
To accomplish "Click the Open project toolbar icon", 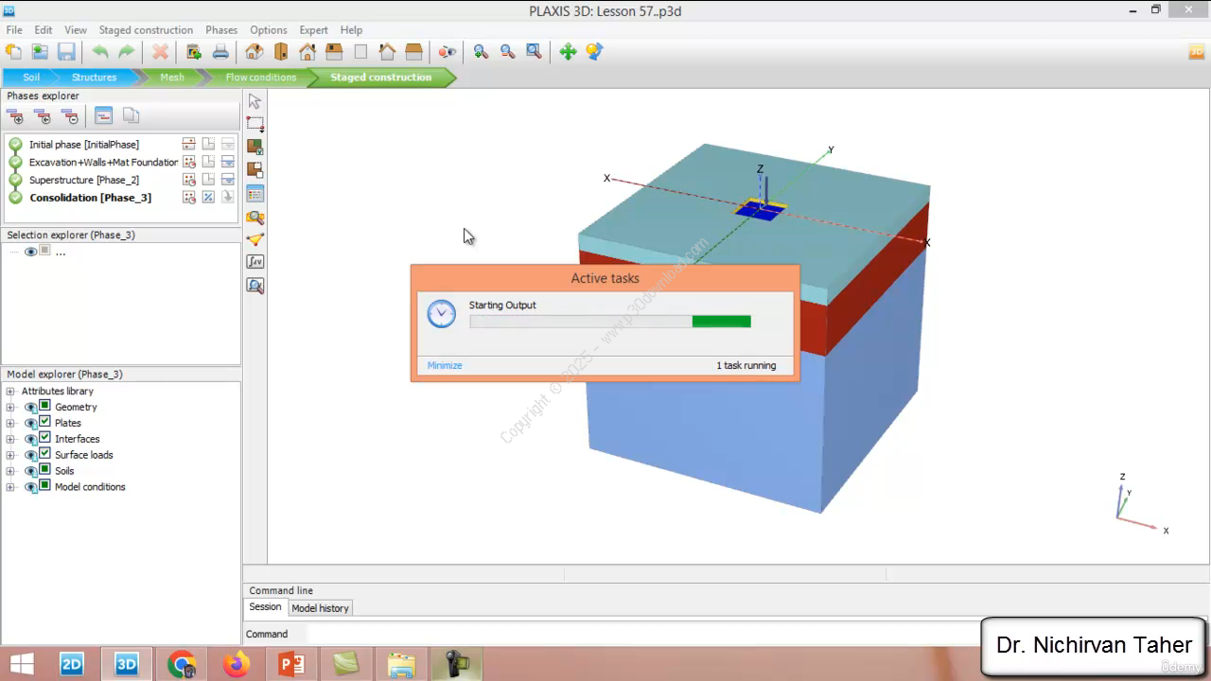I will coord(40,52).
